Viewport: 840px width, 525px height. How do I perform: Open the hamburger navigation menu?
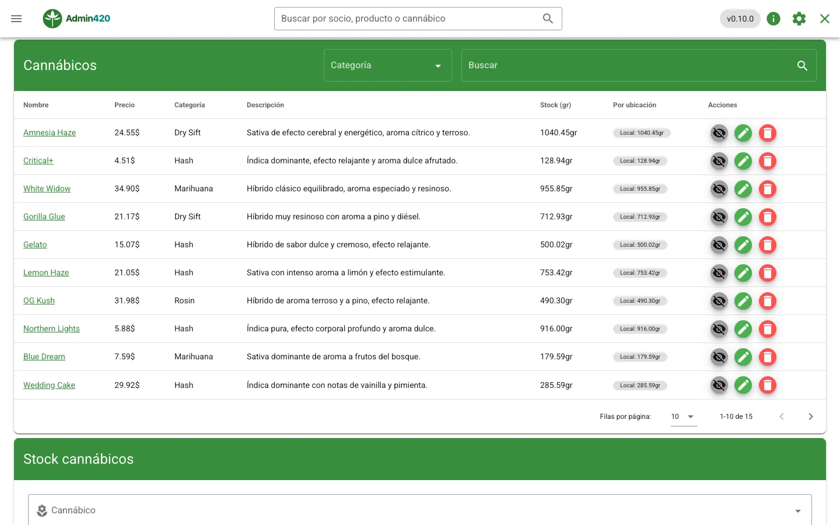click(x=16, y=19)
